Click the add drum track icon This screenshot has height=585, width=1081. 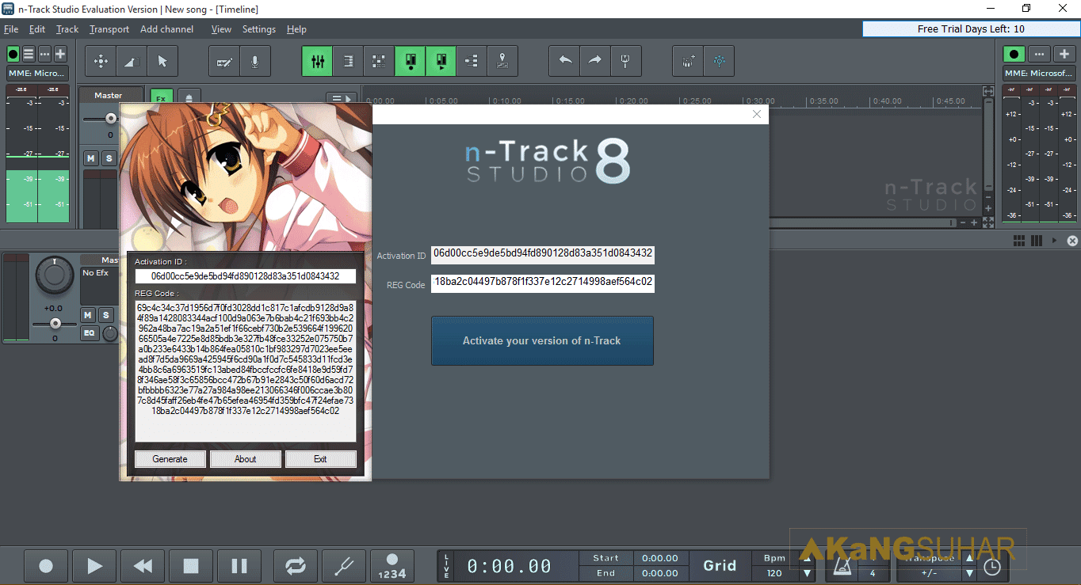coord(688,61)
